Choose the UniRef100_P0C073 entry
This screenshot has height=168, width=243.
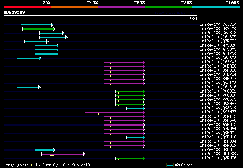218,100
